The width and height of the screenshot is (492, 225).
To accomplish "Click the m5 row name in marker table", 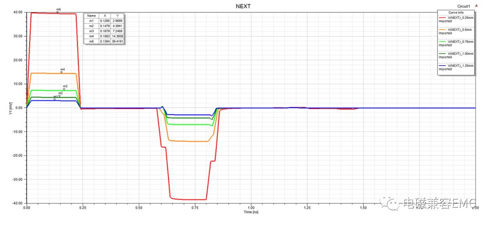I will tap(92, 41).
